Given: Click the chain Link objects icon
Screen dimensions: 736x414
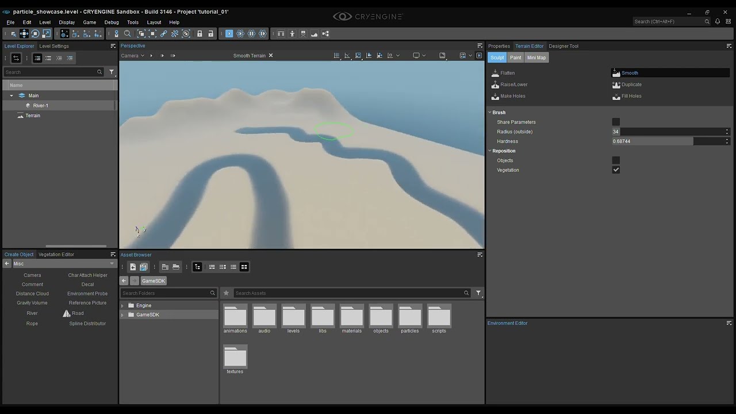Looking at the screenshot, I should click(x=164, y=34).
